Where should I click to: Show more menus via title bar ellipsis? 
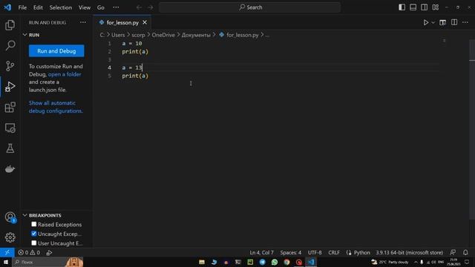coord(116,7)
